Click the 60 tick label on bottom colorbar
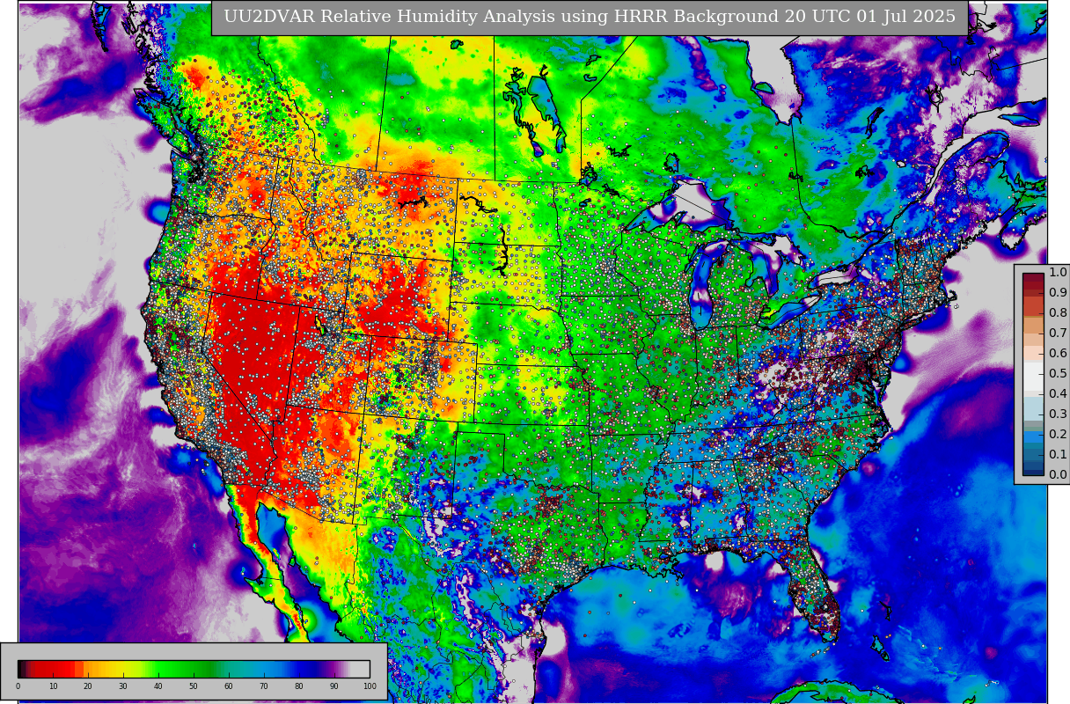Screen dimensions: 1070x704 click(x=229, y=686)
